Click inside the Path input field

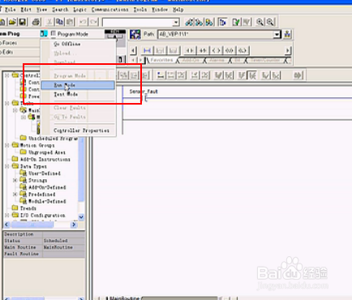(x=216, y=34)
